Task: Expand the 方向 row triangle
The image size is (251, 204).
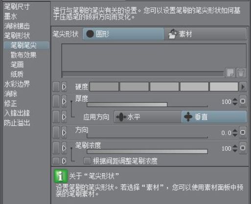Action: pos(64,133)
